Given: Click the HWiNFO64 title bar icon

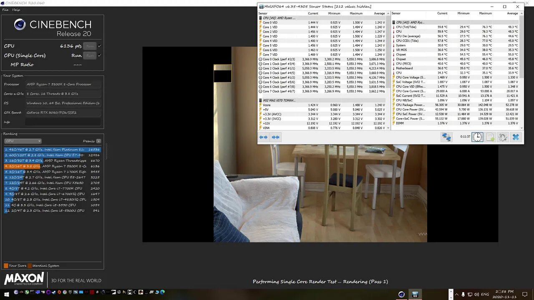Looking at the screenshot, I should point(261,7).
